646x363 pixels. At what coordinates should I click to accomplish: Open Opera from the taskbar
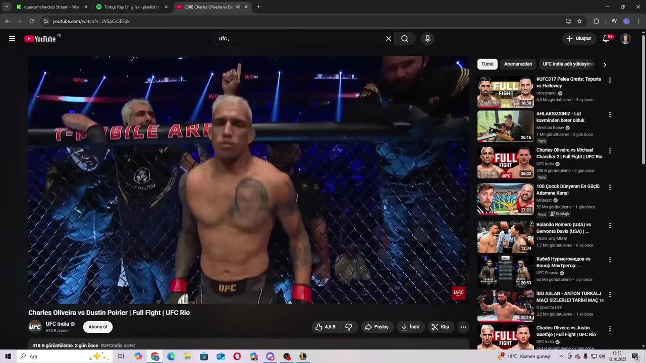click(237, 356)
